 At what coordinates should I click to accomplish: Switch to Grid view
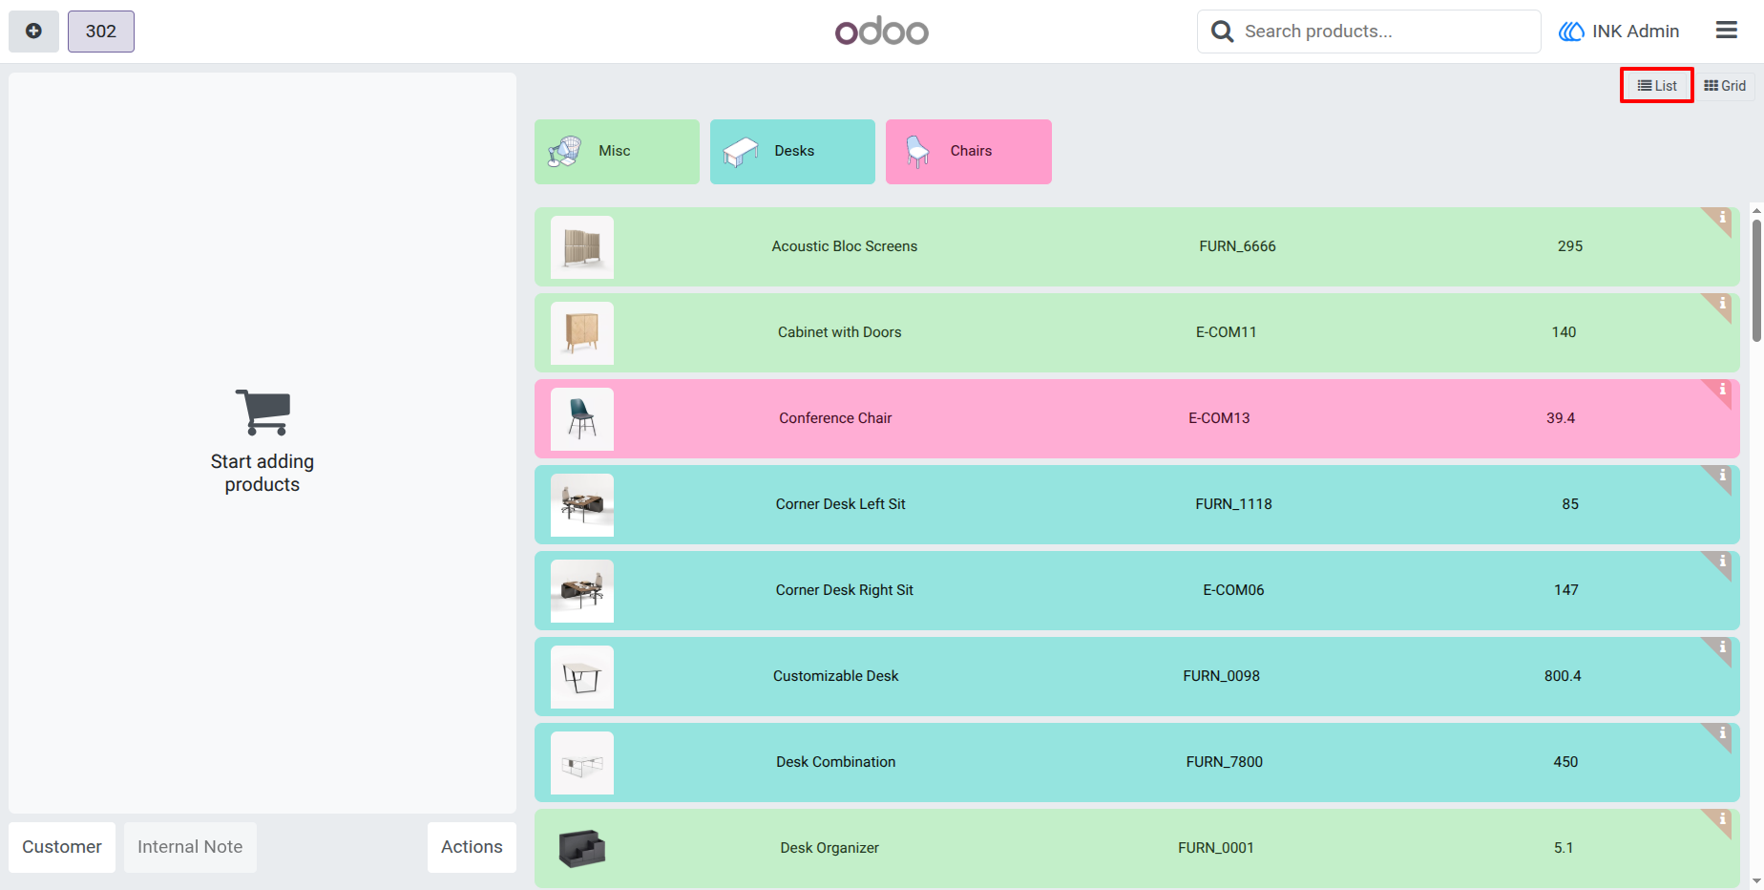coord(1725,85)
